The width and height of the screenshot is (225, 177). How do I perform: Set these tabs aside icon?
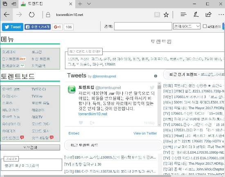click(14, 4)
